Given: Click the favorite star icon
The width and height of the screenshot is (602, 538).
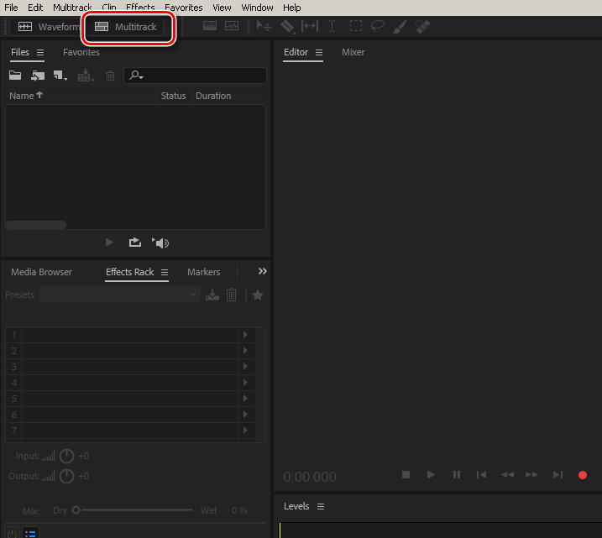Looking at the screenshot, I should [258, 295].
